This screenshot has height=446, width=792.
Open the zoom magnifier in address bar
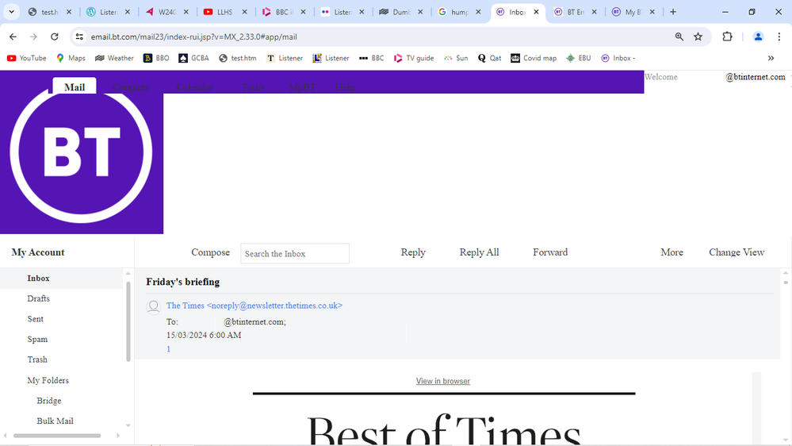tap(679, 37)
